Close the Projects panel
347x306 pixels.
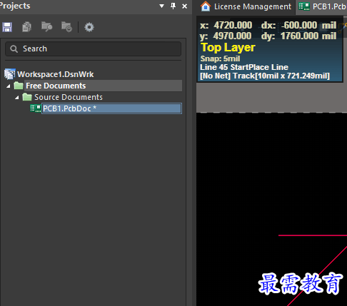point(184,6)
